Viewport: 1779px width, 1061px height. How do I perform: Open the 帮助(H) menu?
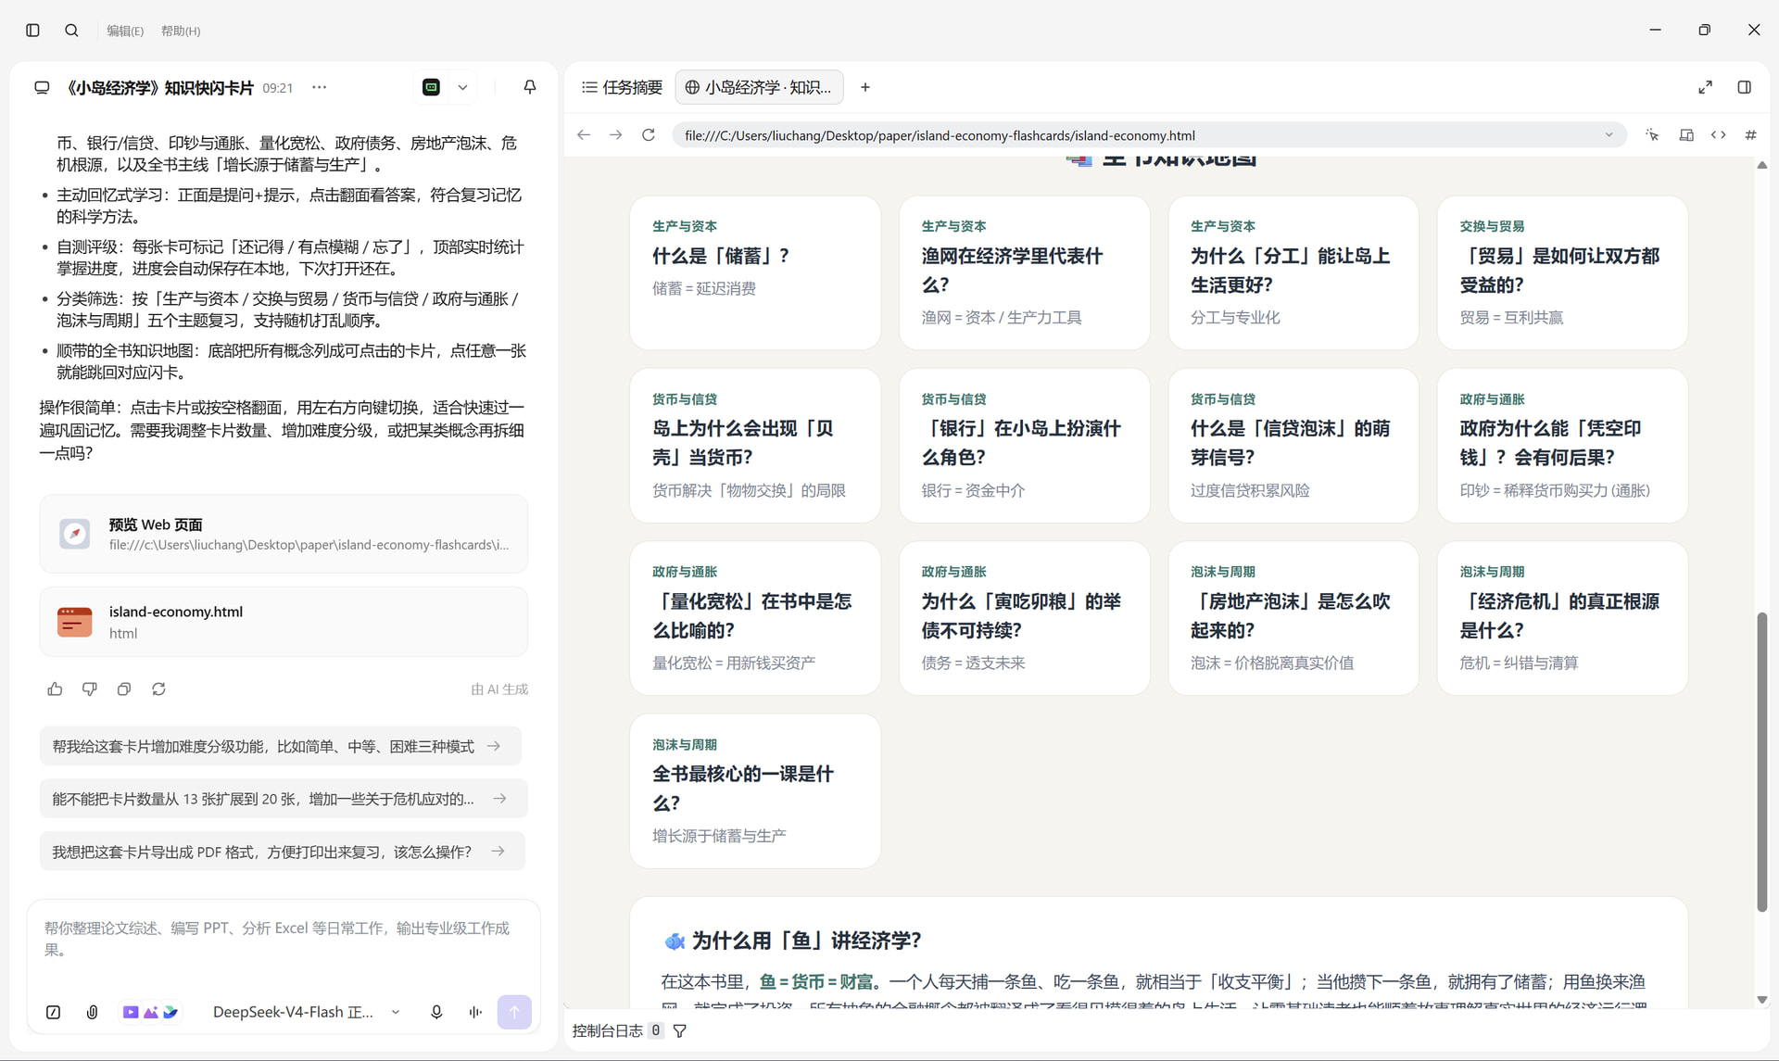[181, 31]
